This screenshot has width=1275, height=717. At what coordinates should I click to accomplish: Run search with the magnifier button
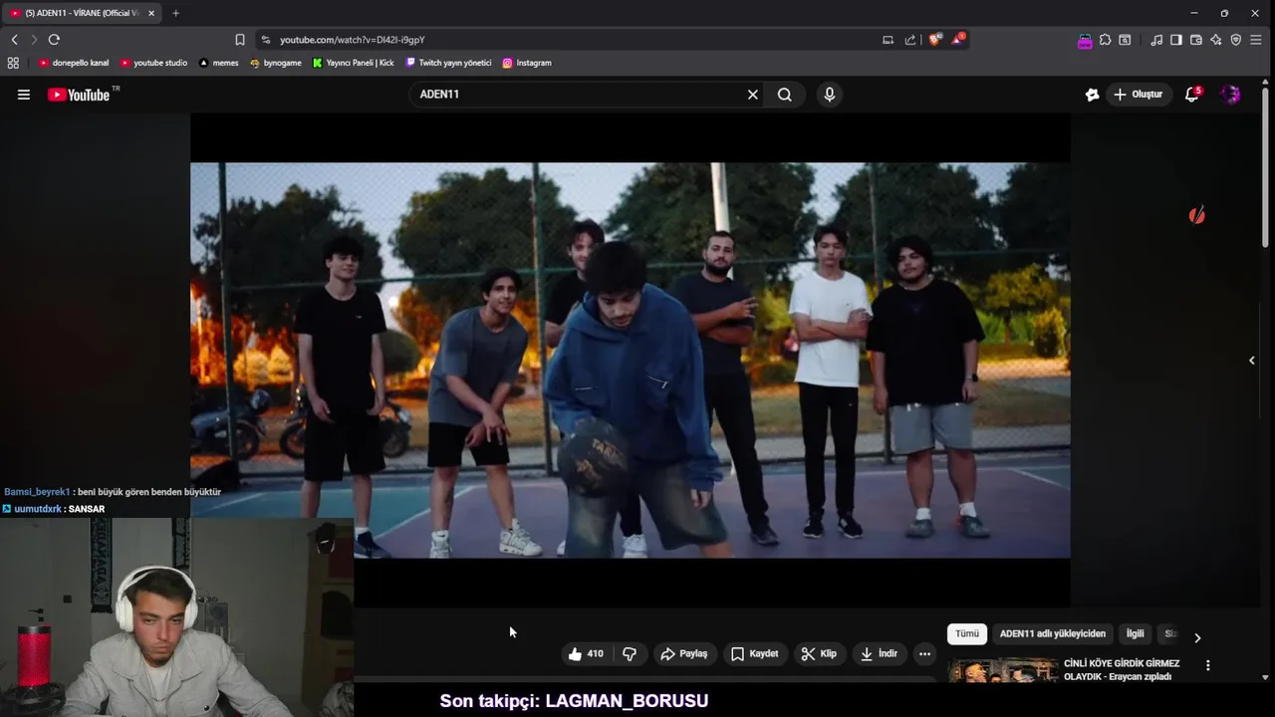785,95
